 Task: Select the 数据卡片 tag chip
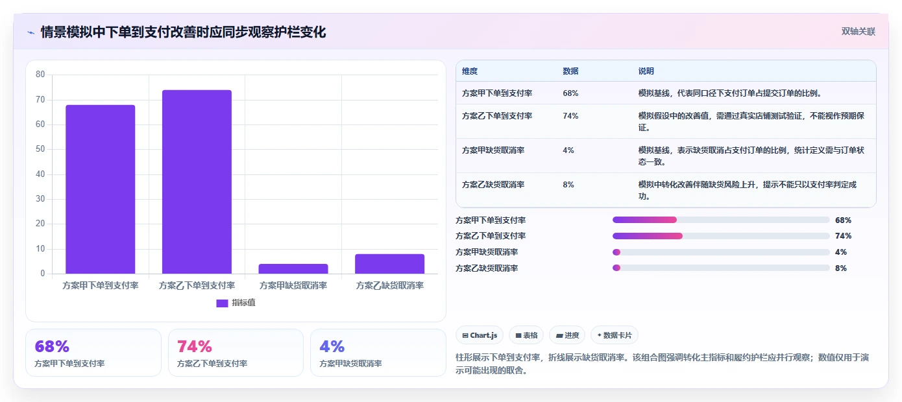pyautogui.click(x=615, y=335)
